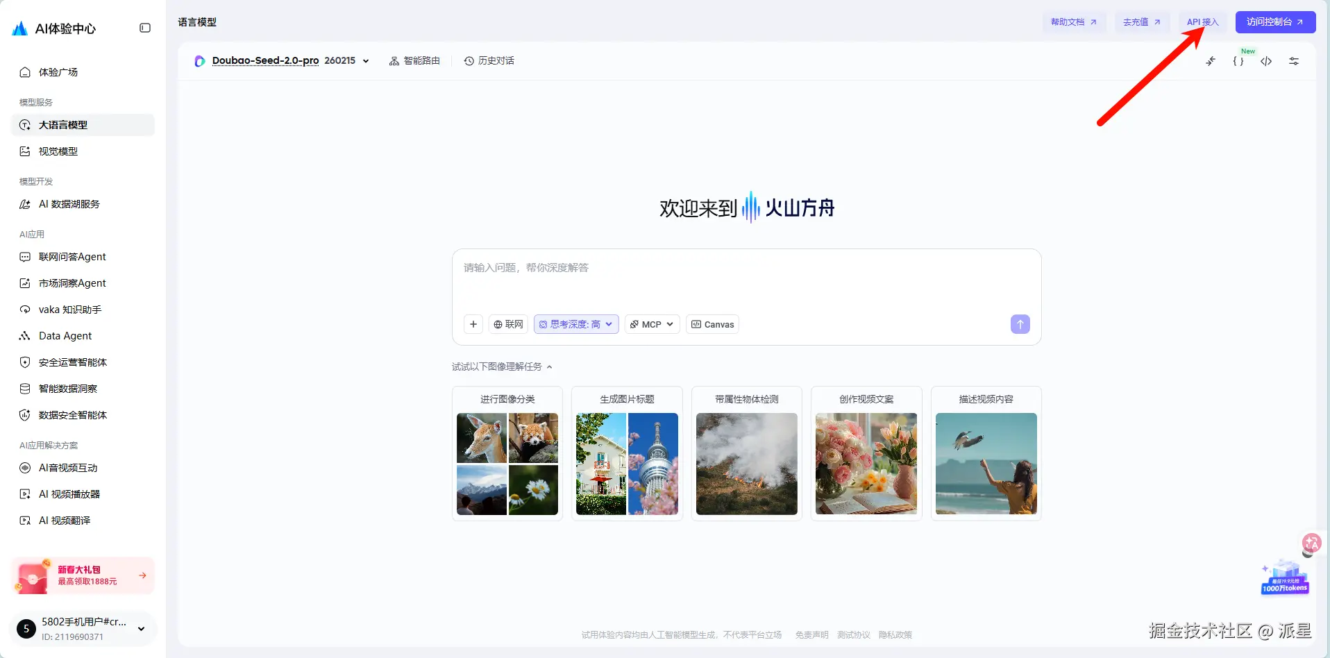This screenshot has width=1330, height=658.
Task: Select the 生成图片标题 example card
Action: 627,453
